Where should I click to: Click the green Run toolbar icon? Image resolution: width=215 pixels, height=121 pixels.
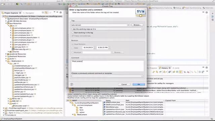pos(64,4)
